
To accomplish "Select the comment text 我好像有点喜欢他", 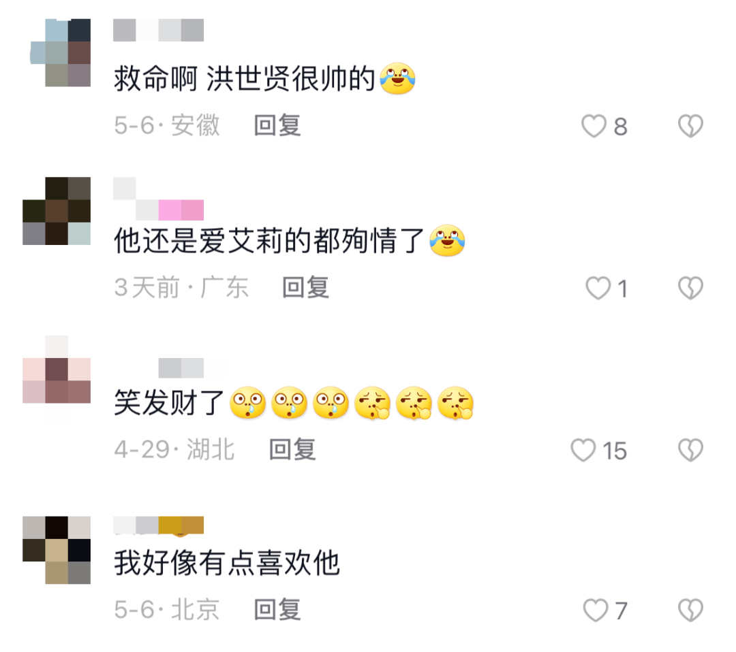I will pos(227,562).
